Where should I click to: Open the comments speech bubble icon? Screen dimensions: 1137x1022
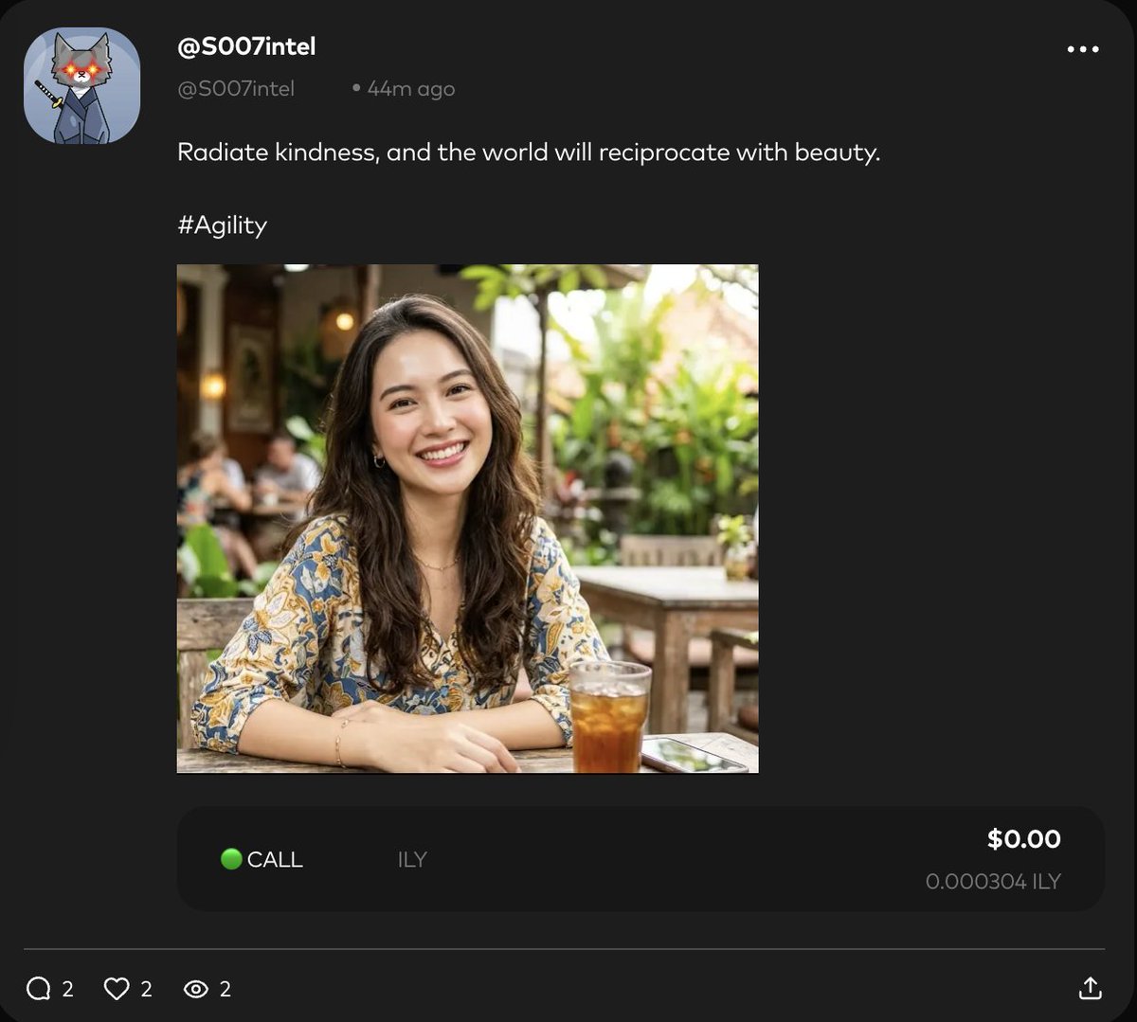point(38,989)
